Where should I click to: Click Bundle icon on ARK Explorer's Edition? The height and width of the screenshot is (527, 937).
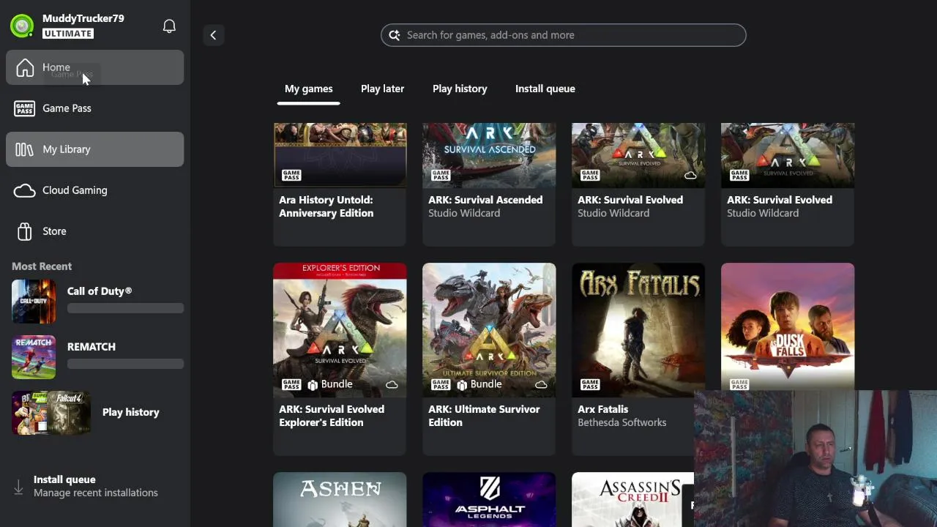(x=313, y=384)
